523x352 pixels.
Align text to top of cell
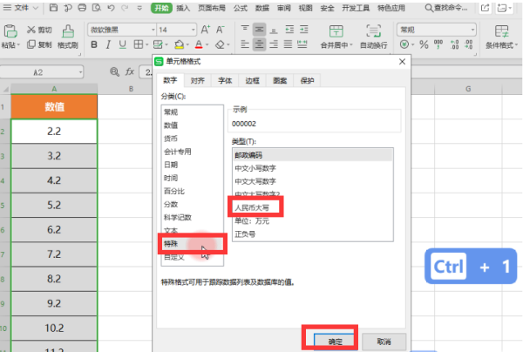pos(245,30)
